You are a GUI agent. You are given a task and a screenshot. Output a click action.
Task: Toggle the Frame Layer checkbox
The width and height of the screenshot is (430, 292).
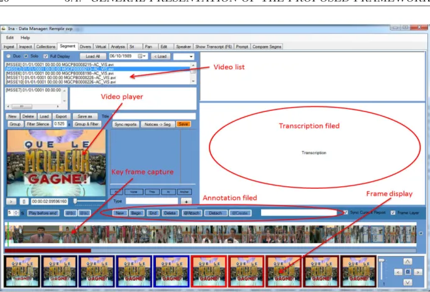tap(393, 213)
